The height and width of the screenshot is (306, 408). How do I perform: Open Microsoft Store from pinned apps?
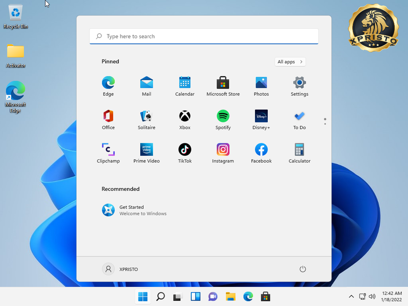coord(223,86)
